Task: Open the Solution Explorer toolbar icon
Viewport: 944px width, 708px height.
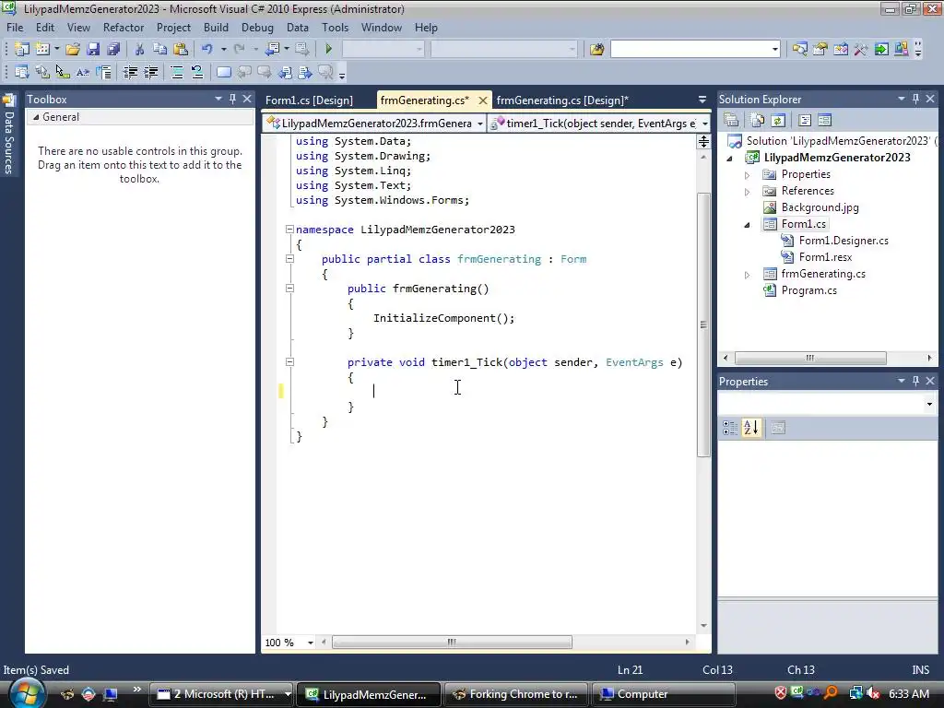Action: [799, 49]
